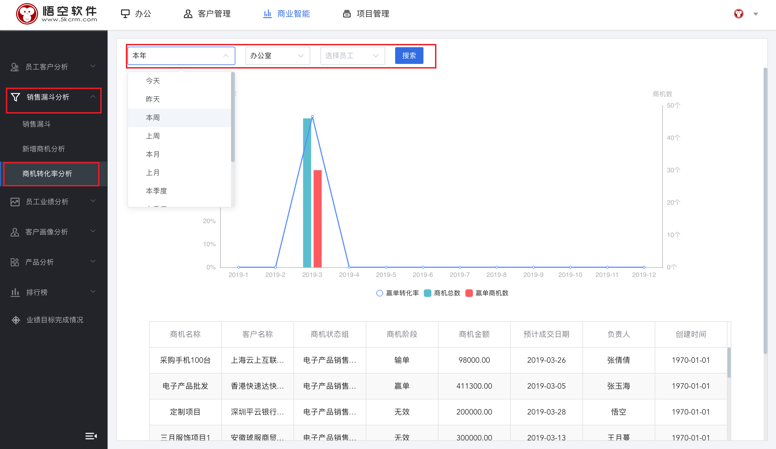
Task: Click the blue 搜索 button
Action: [409, 56]
